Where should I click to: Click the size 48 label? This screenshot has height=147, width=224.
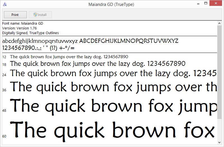click(4, 110)
